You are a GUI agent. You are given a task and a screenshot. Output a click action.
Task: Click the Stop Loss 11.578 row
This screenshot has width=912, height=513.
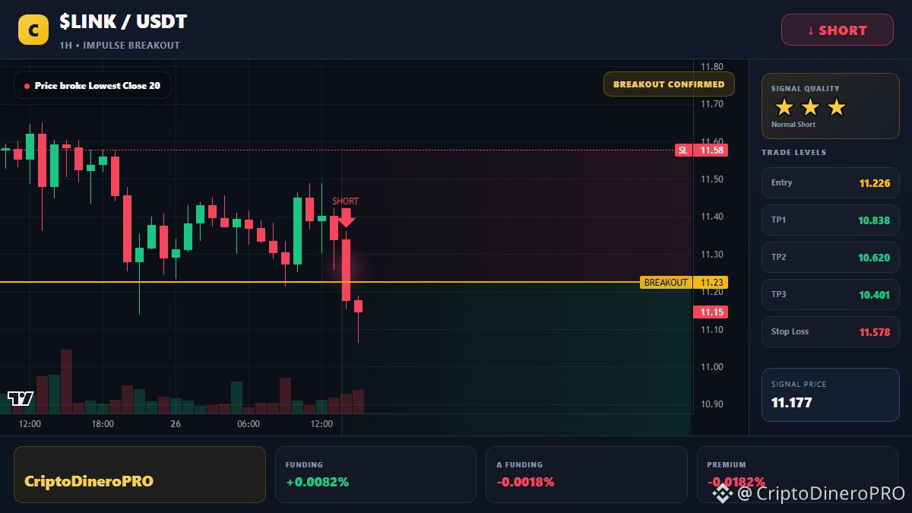[x=830, y=331]
